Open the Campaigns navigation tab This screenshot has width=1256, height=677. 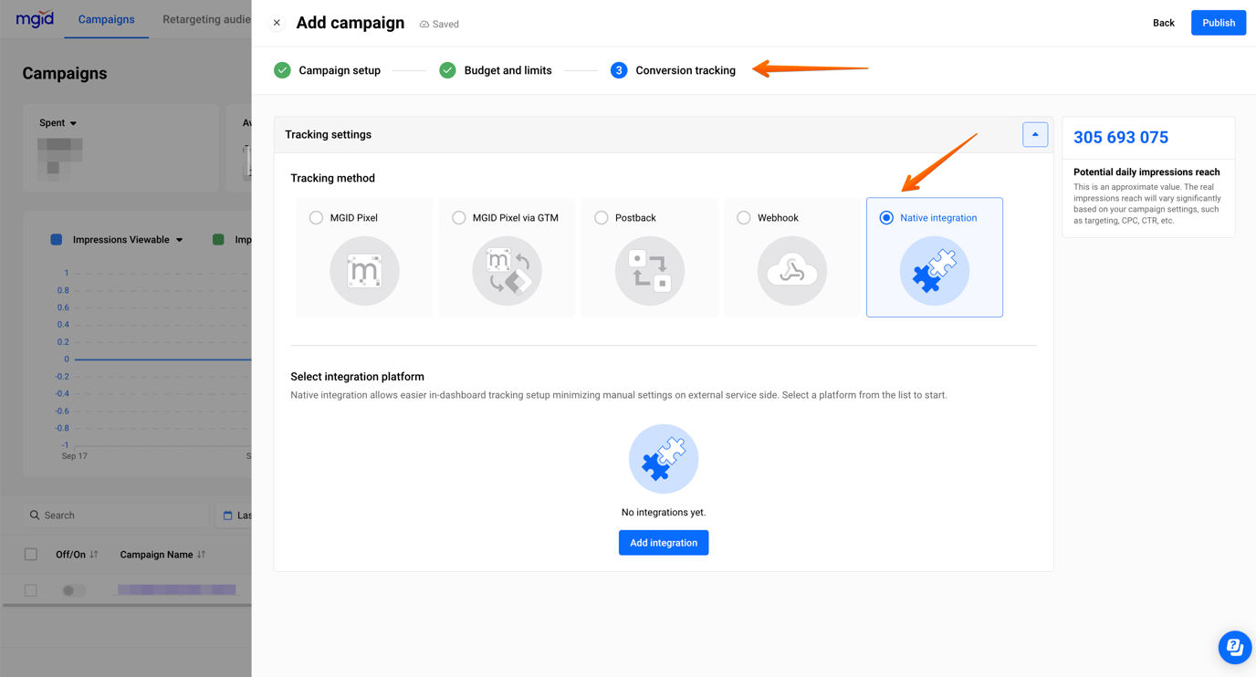[106, 19]
